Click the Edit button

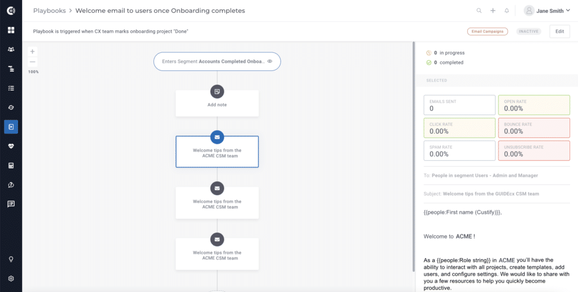pos(559,32)
